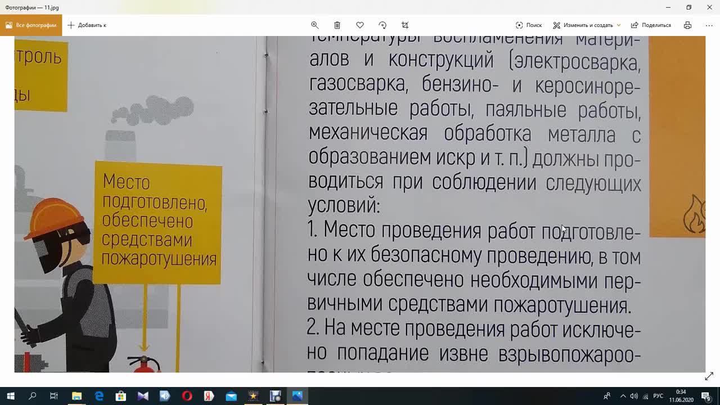720x405 pixels.
Task: Open the speaker app icon in the taskbar
Action: [165, 396]
